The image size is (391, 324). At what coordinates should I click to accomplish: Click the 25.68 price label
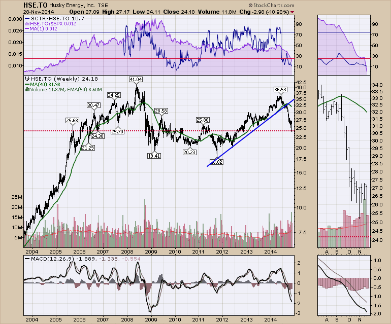point(72,121)
